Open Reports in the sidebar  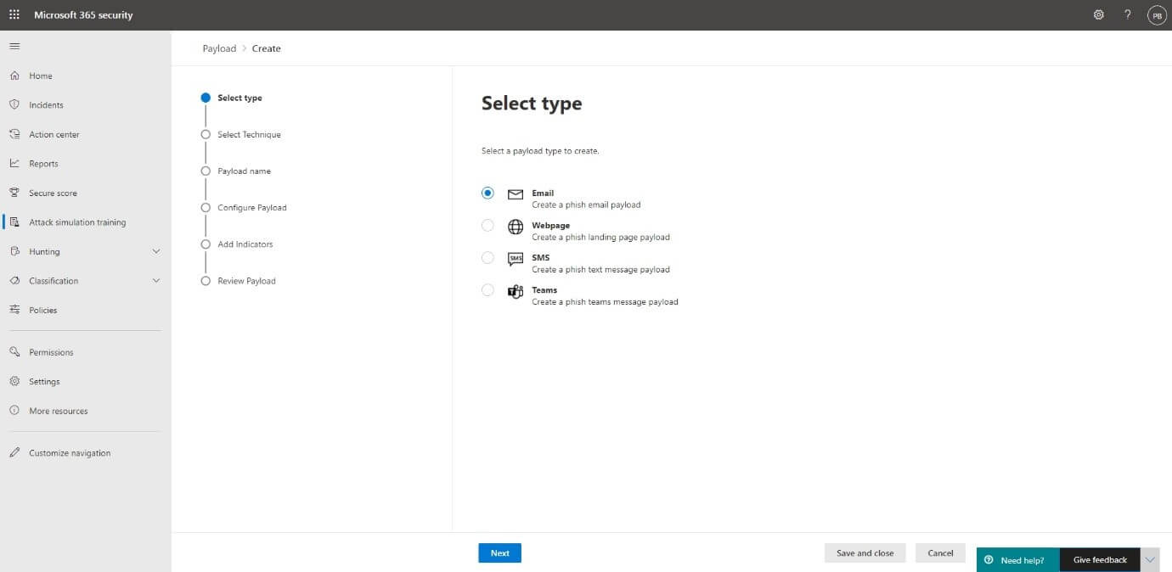pyautogui.click(x=43, y=164)
